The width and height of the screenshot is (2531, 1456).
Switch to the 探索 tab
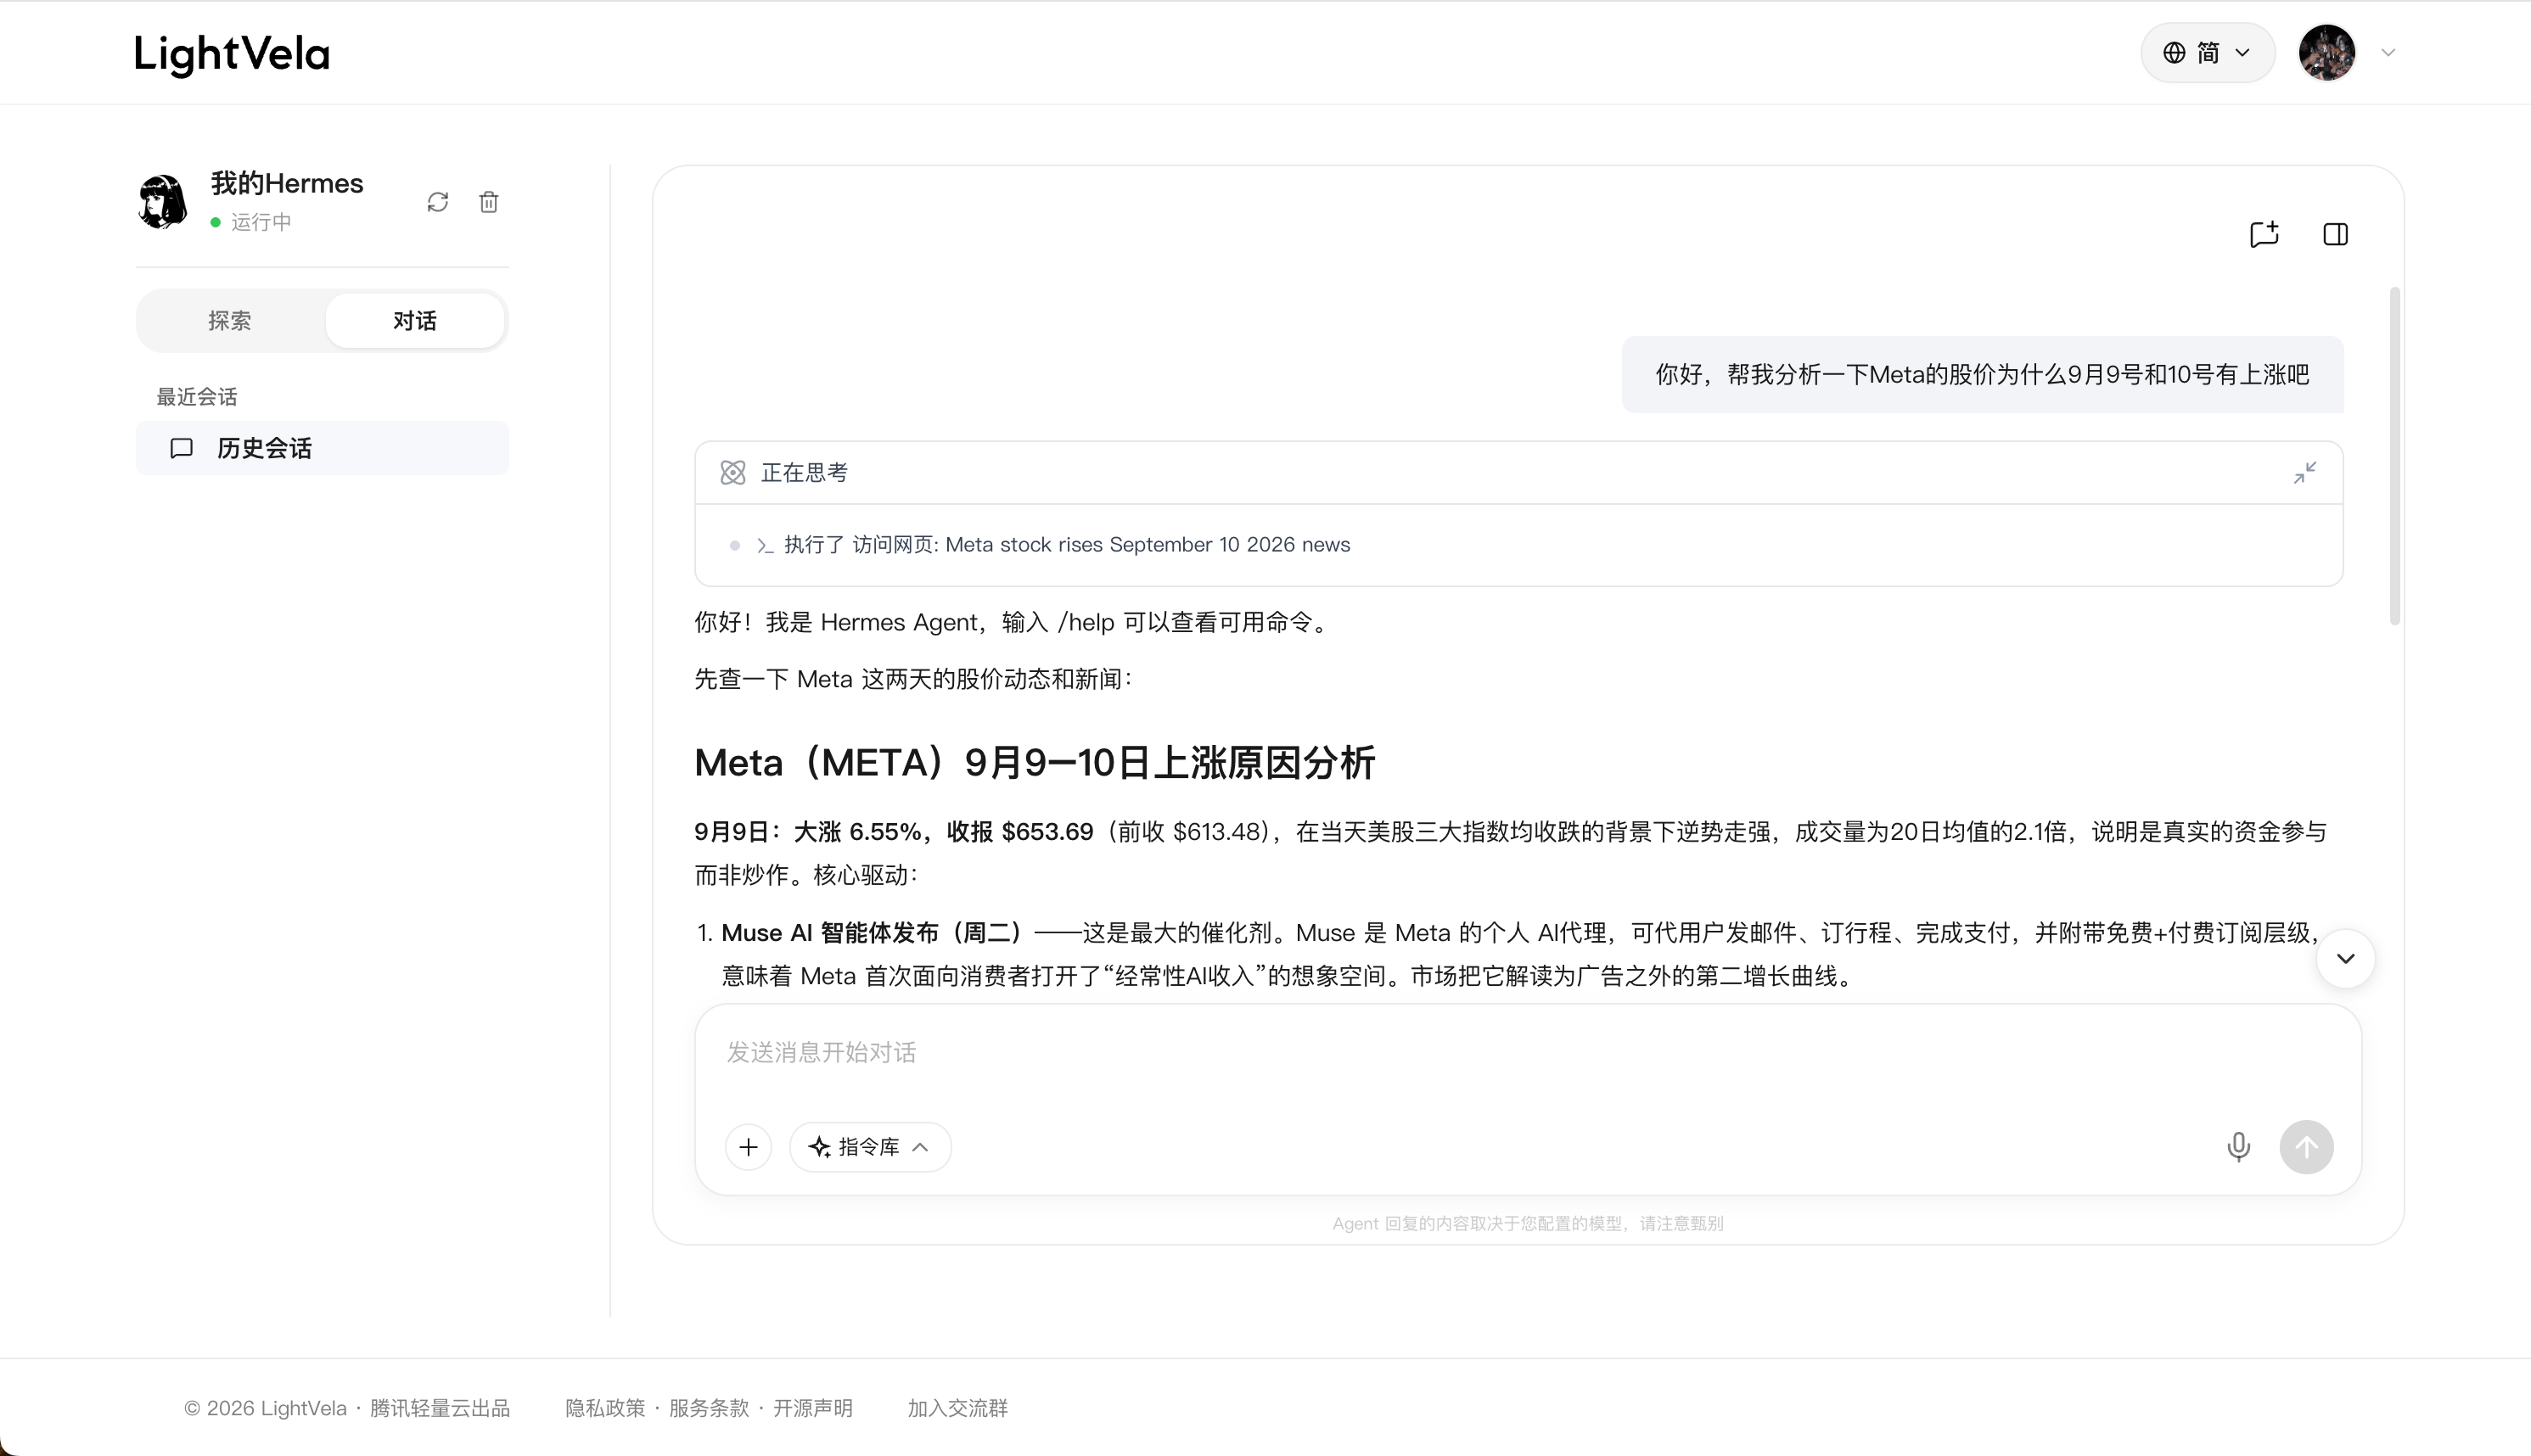[230, 321]
